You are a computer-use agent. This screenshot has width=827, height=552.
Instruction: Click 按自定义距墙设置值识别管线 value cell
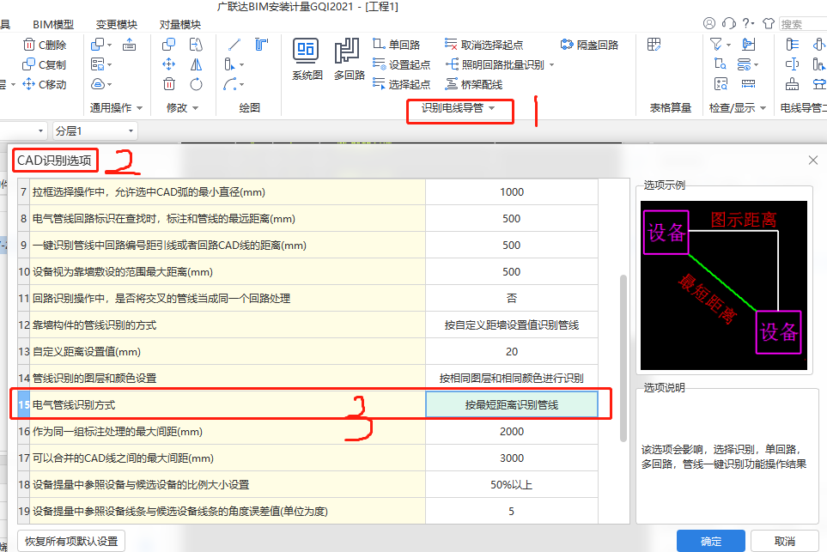pos(512,325)
